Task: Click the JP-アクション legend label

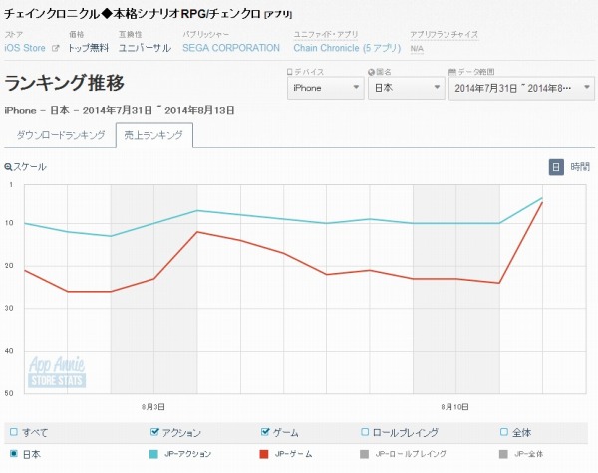Action: [x=188, y=454]
